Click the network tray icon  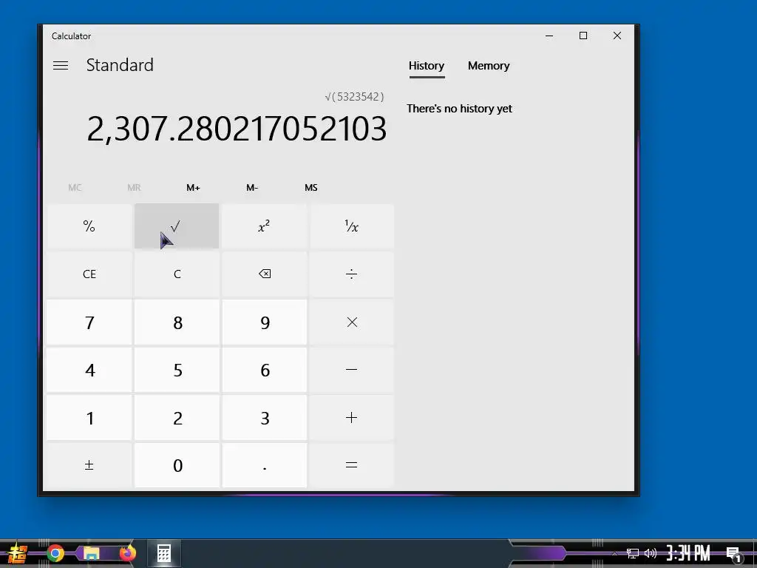tap(633, 553)
